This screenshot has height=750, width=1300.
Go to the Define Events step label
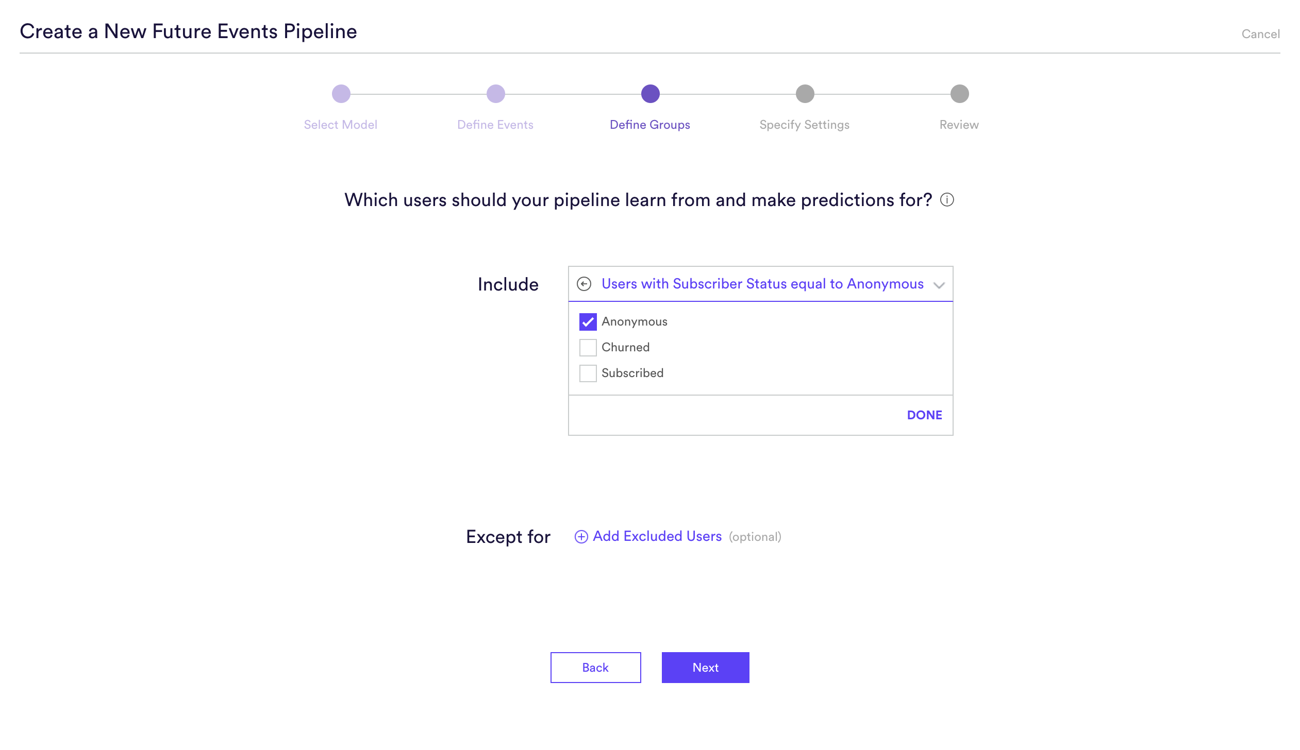(495, 125)
